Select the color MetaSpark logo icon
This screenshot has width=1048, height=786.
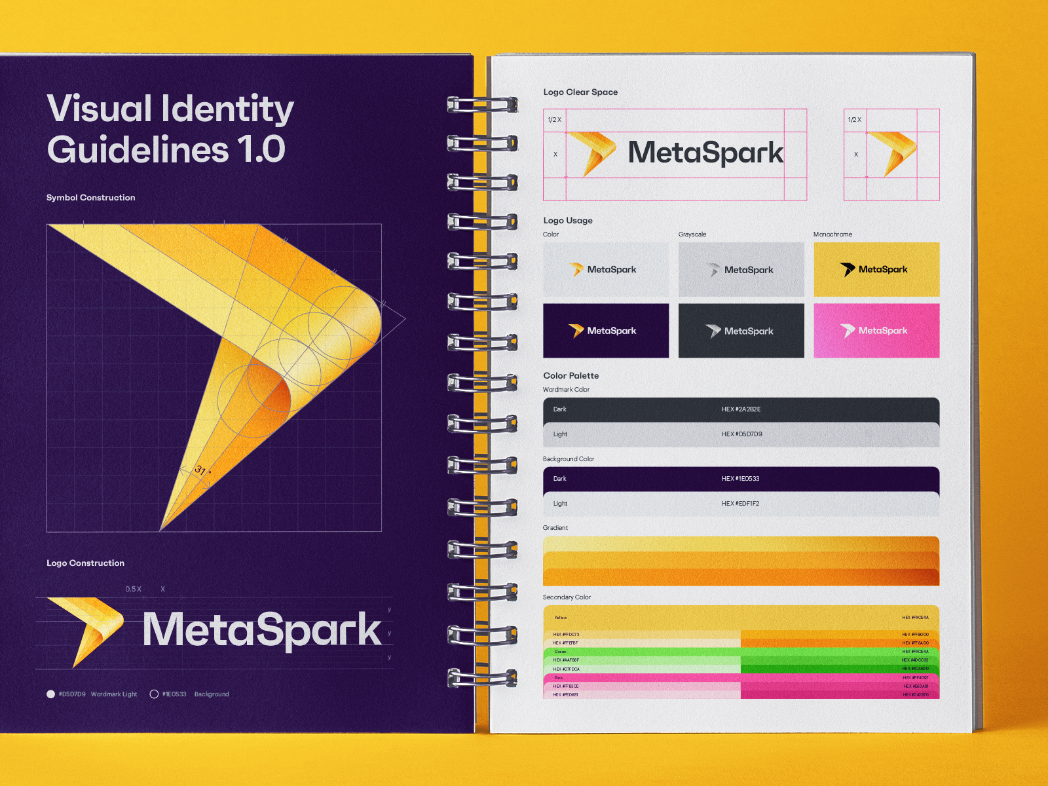[576, 269]
